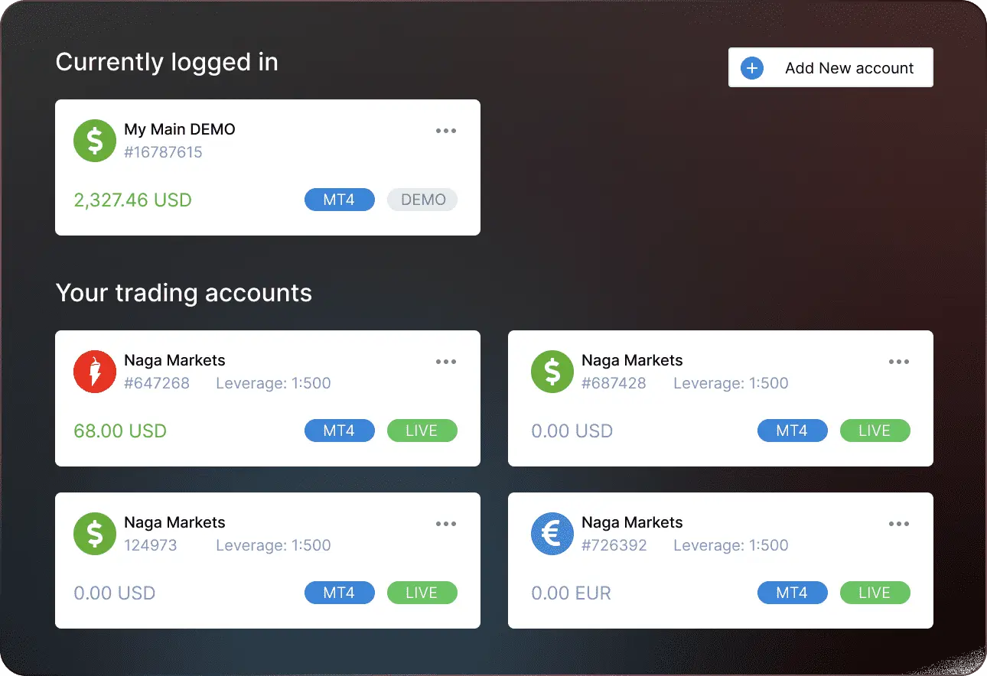Click green dollar icon of account #687428
The height and width of the screenshot is (676, 987).
coord(552,372)
